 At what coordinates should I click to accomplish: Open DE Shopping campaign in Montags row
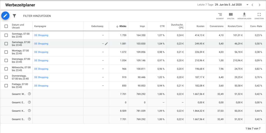[41, 52]
